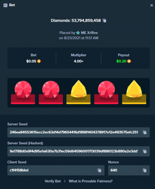
Task: Click the bitcoin icon next to payout $0.20
Action: coord(129,61)
